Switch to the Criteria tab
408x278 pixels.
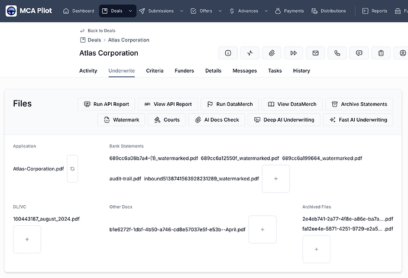click(x=155, y=71)
